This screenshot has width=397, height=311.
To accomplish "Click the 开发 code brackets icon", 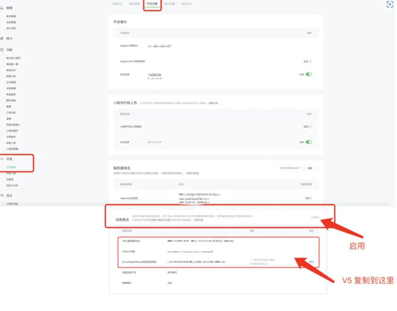I will [x=2, y=159].
